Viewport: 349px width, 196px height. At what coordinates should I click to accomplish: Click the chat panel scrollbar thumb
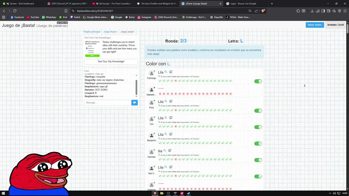click(136, 87)
